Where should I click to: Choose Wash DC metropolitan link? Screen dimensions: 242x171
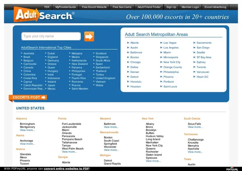[x=202, y=77]
